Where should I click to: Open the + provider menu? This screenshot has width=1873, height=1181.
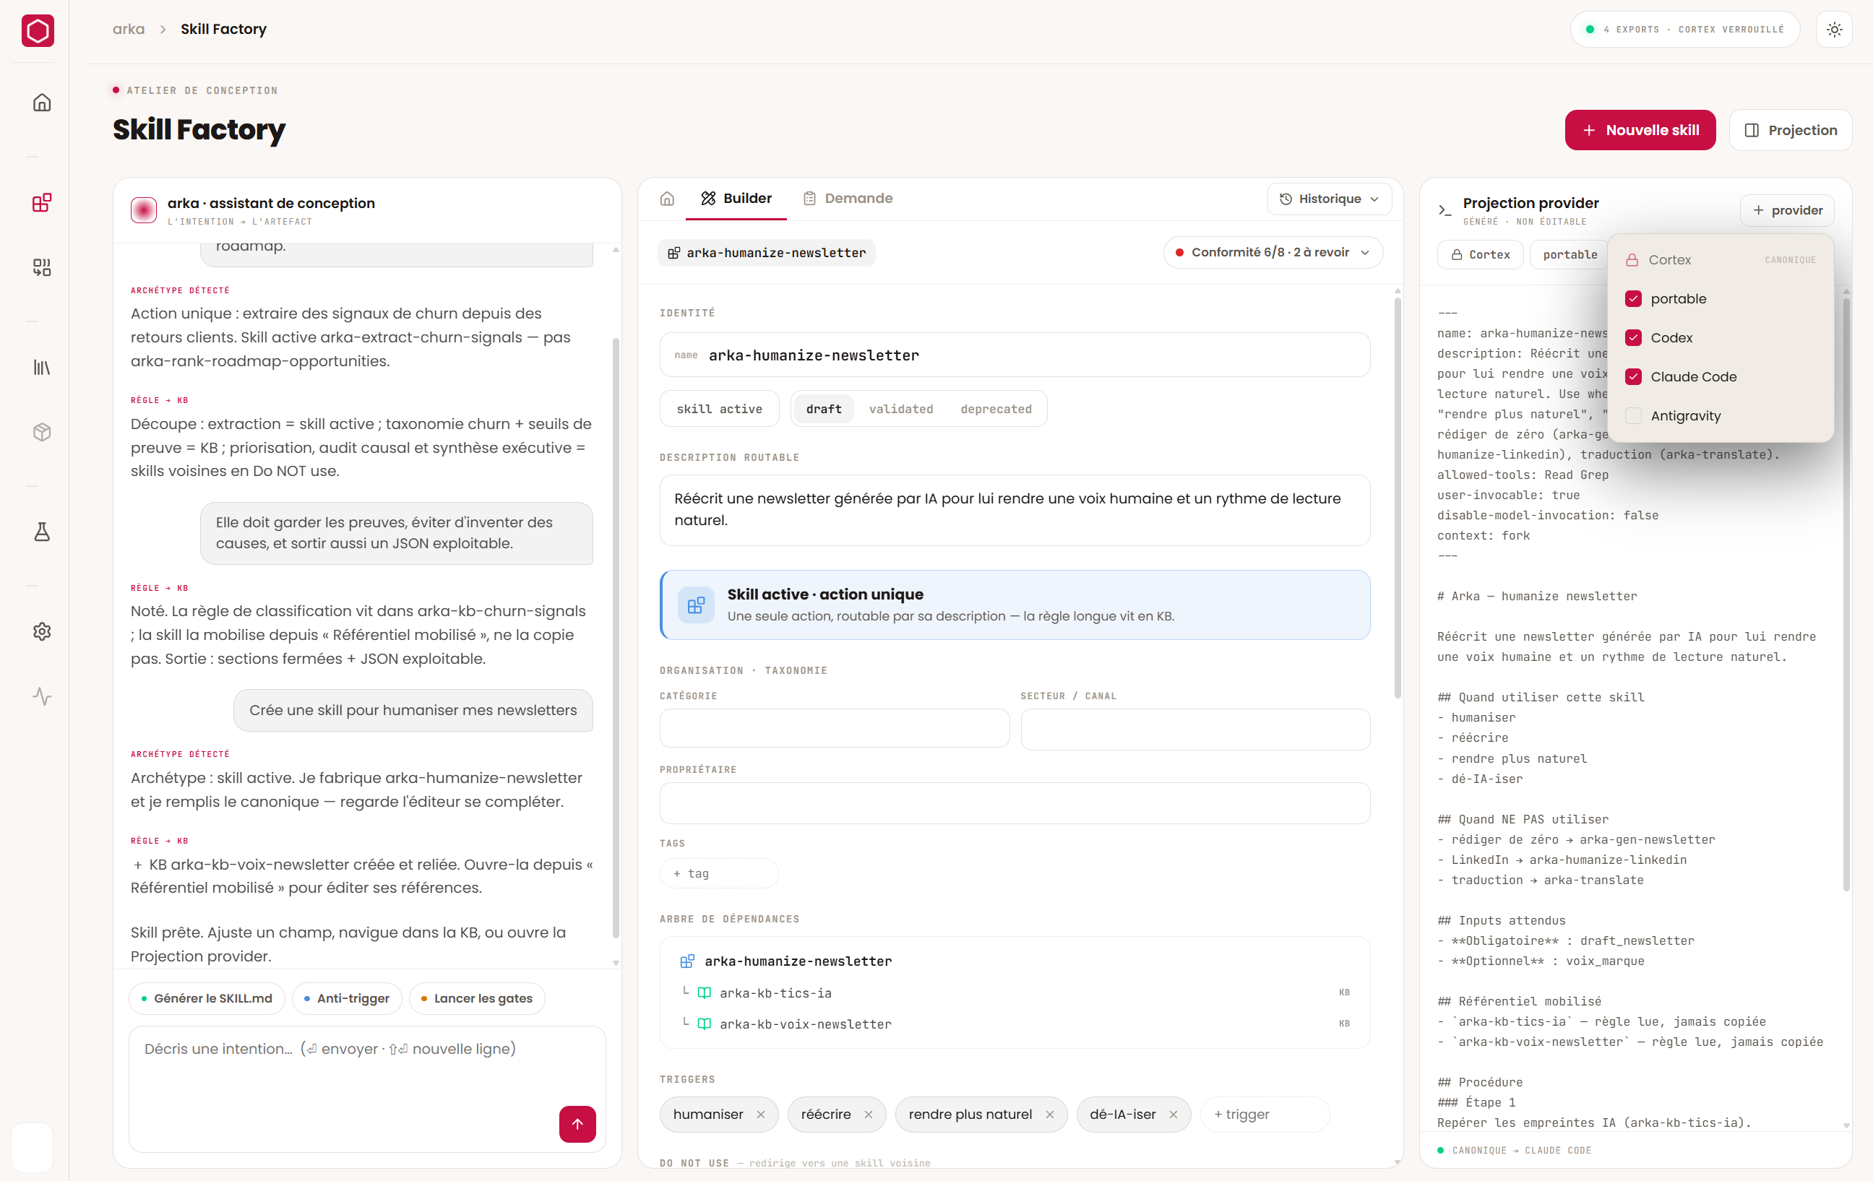coord(1787,210)
